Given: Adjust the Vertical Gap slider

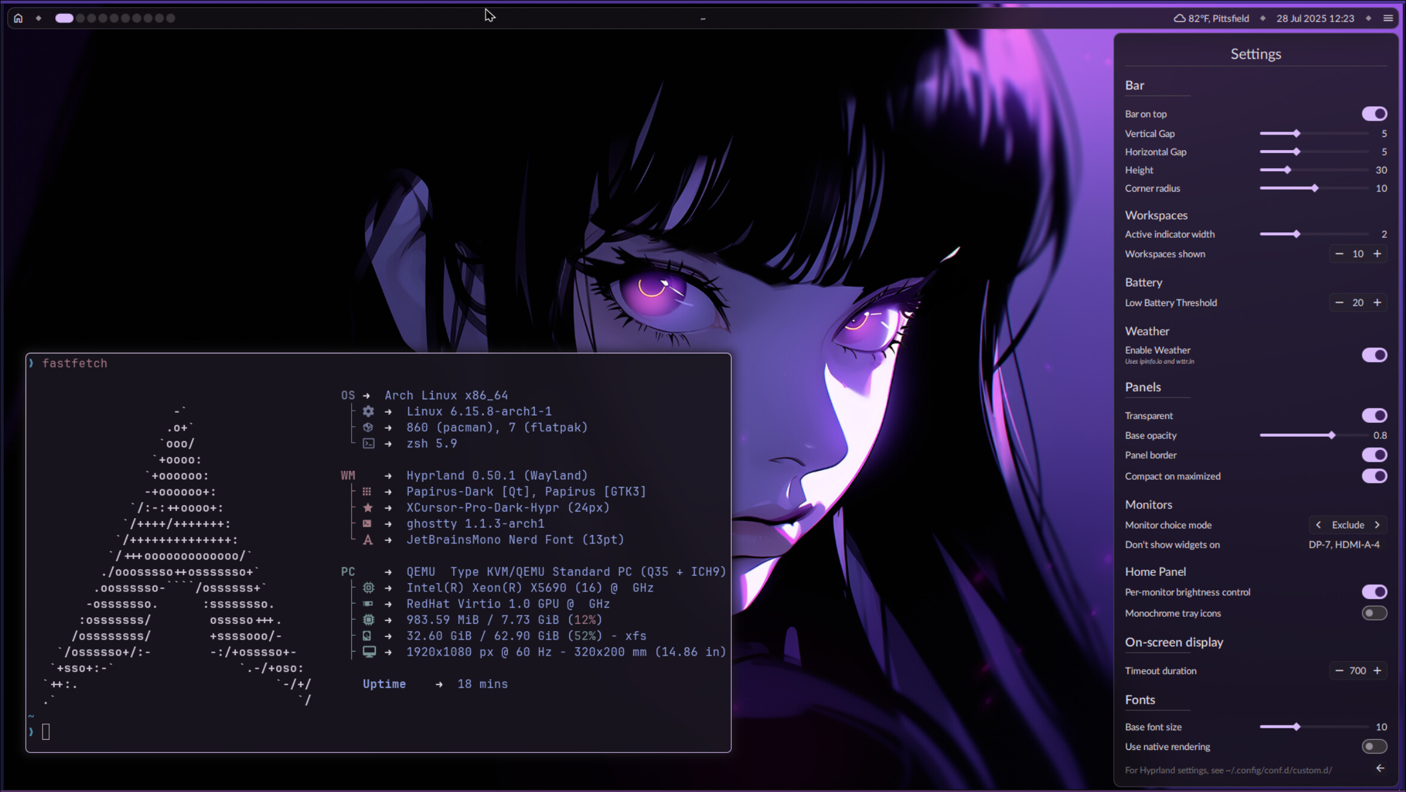Looking at the screenshot, I should point(1314,133).
